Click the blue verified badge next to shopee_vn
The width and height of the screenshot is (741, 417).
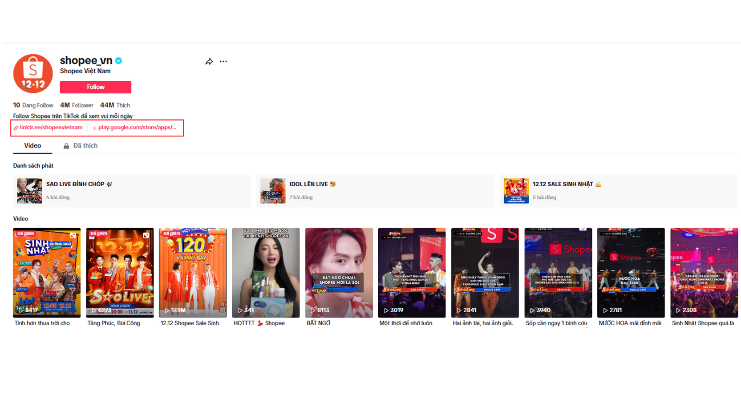tap(118, 61)
